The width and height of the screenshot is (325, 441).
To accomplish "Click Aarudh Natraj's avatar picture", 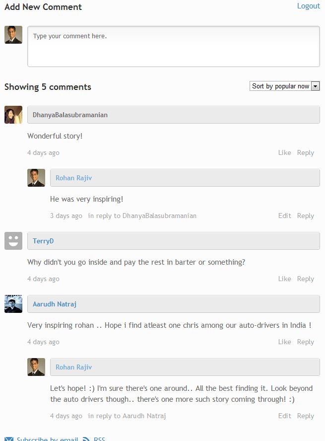I will 13,304.
